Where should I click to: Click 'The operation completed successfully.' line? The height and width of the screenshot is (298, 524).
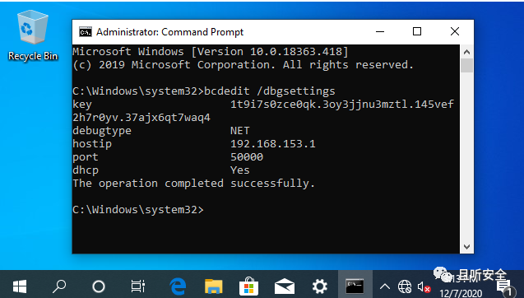(x=194, y=184)
